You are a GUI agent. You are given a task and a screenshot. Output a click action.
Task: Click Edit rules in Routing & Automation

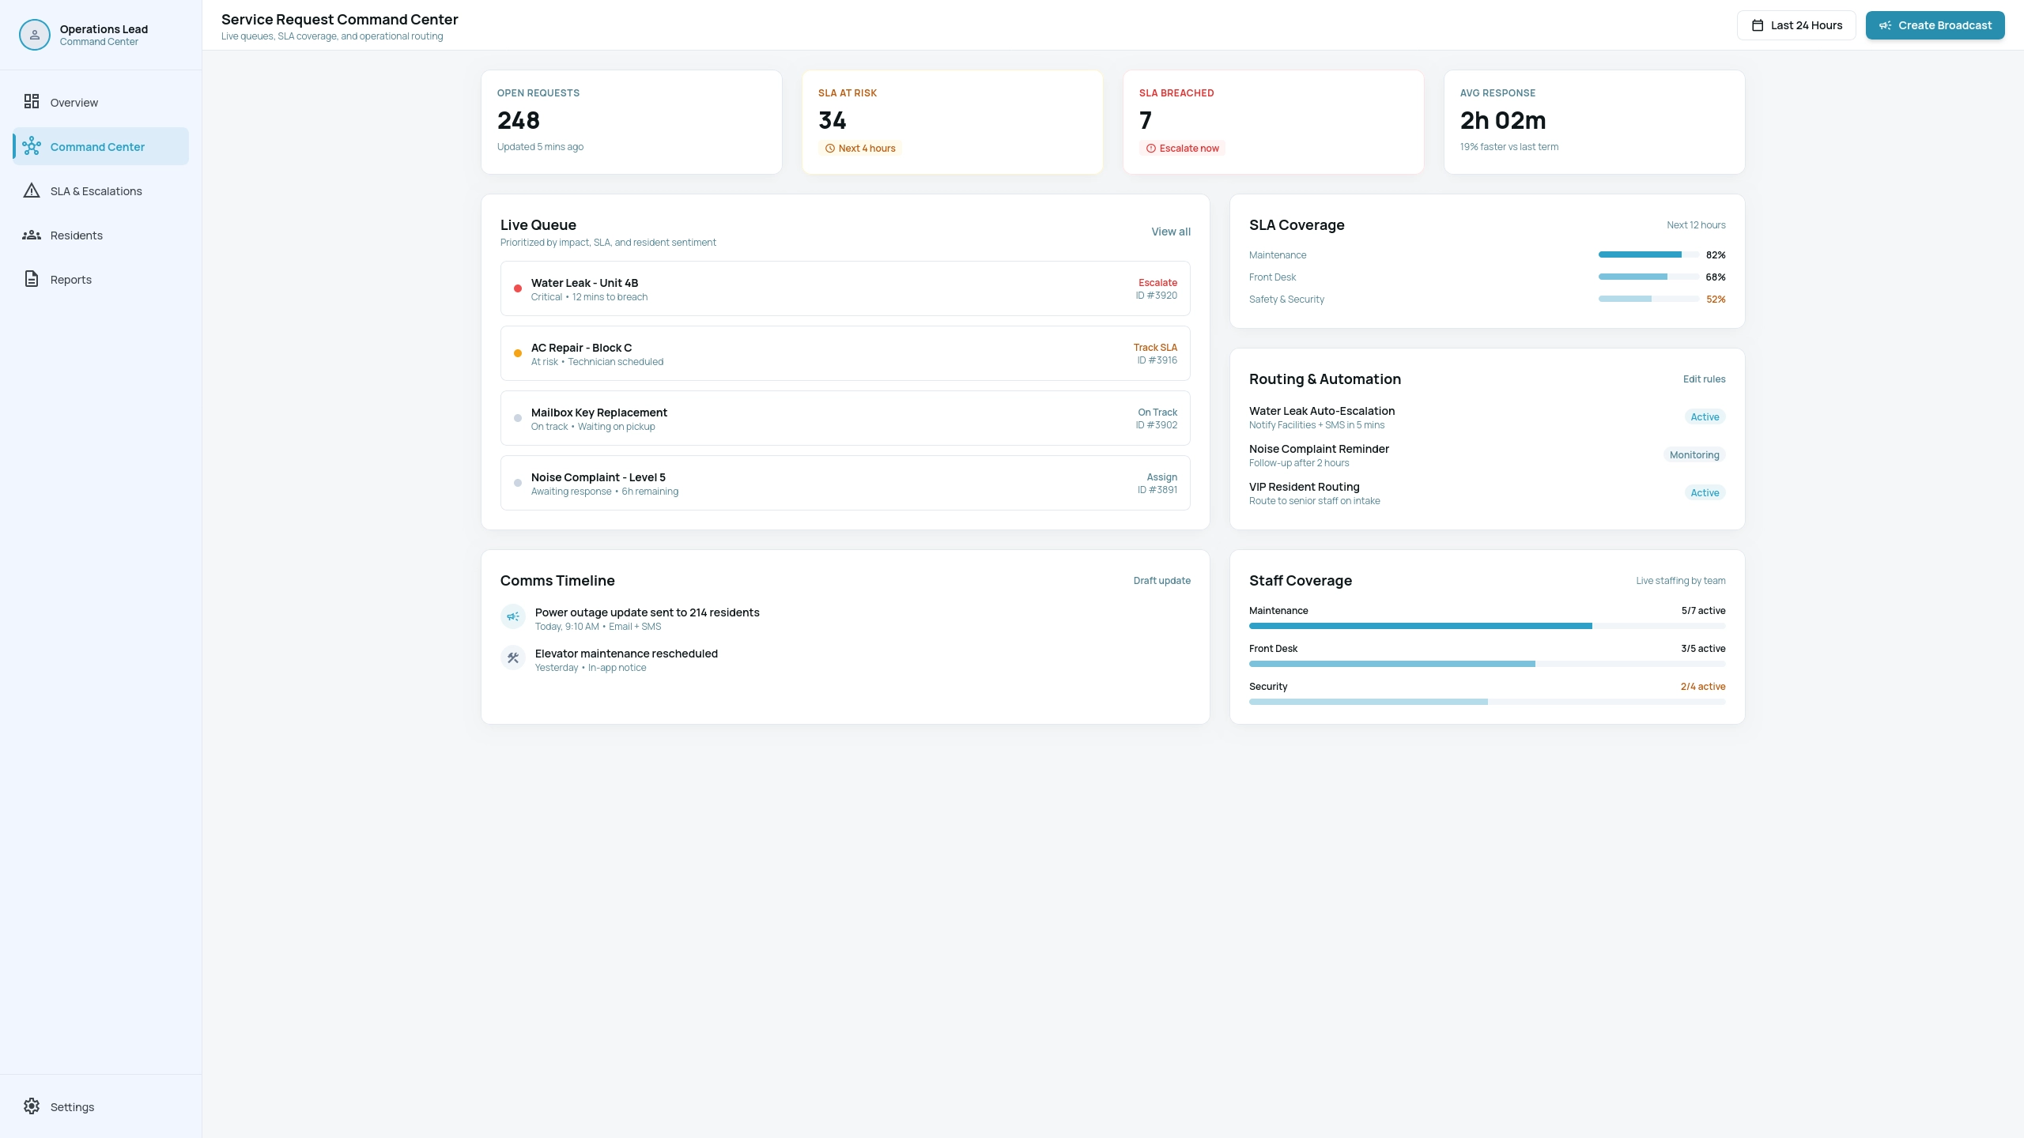pyautogui.click(x=1704, y=379)
